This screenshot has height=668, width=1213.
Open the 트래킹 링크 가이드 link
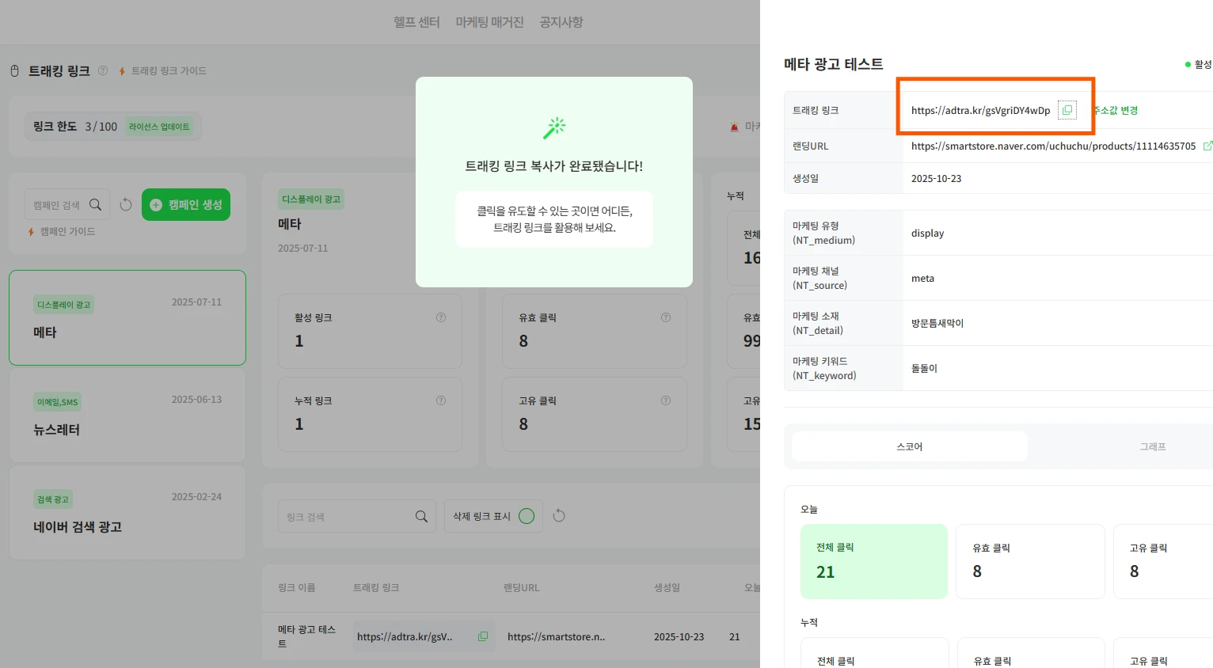pyautogui.click(x=168, y=71)
